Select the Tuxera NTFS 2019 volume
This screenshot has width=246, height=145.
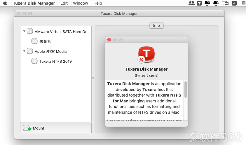pyautogui.click(x=56, y=61)
